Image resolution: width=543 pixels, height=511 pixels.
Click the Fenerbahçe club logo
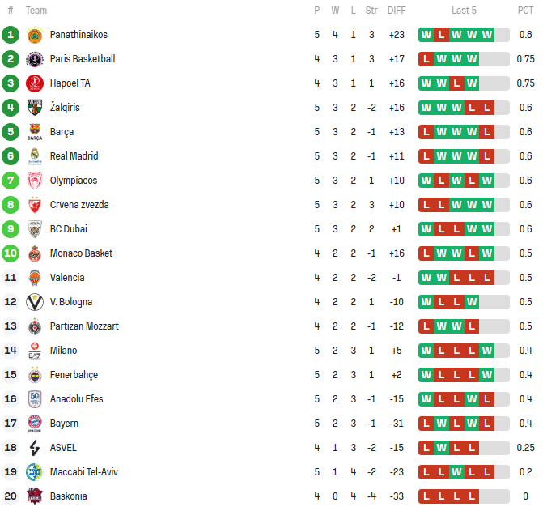click(x=34, y=375)
